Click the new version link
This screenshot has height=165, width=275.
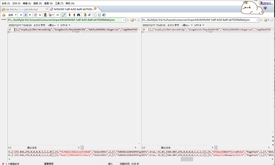pos(268,3)
